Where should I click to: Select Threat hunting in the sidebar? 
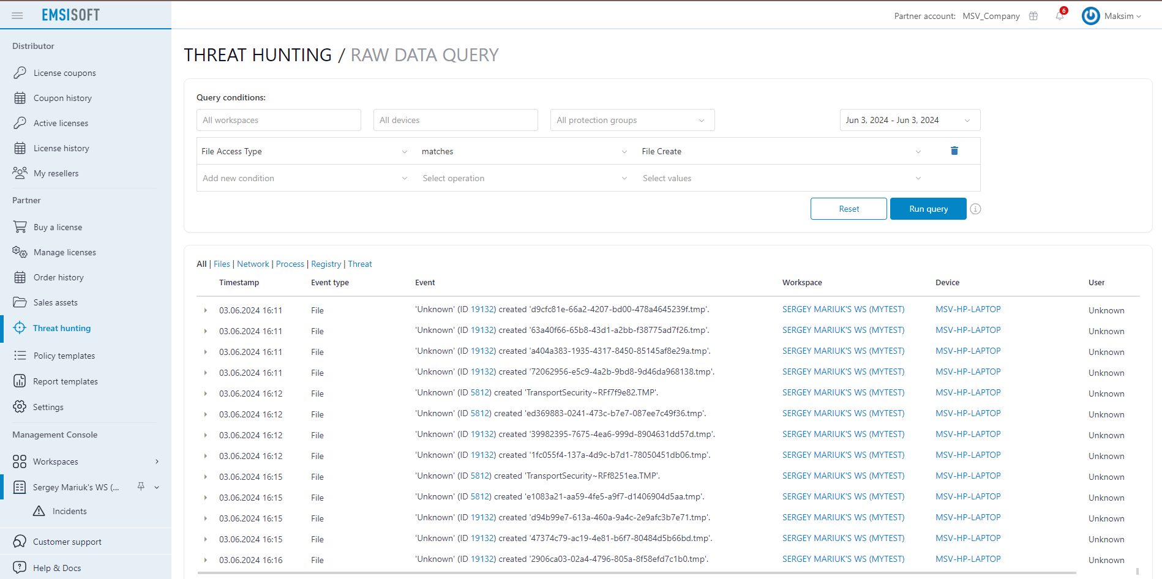point(60,328)
